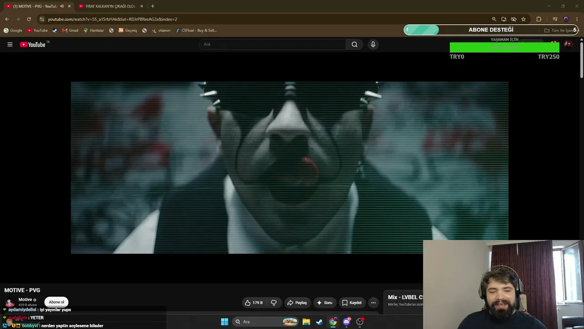The width and height of the screenshot is (584, 329).
Task: Open Chrome's three-dot menu
Action: (x=577, y=19)
